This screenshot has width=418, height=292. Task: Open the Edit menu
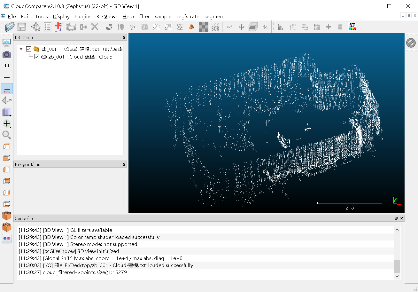(x=26, y=16)
